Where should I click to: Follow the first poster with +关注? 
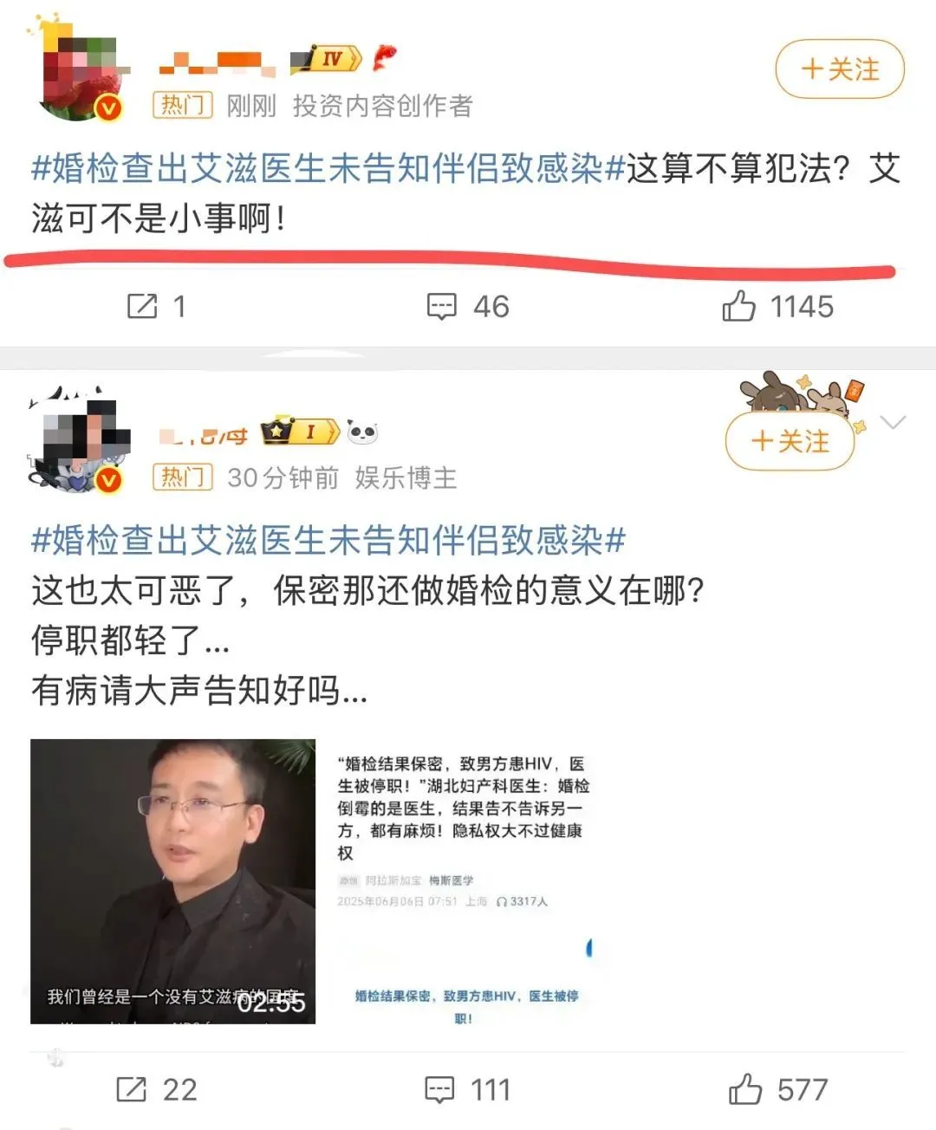[839, 69]
